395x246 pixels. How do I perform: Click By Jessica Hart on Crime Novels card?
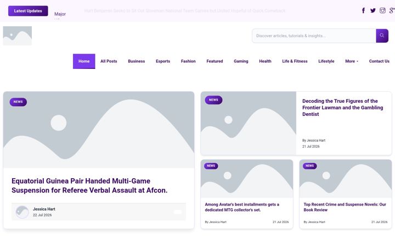click(314, 222)
